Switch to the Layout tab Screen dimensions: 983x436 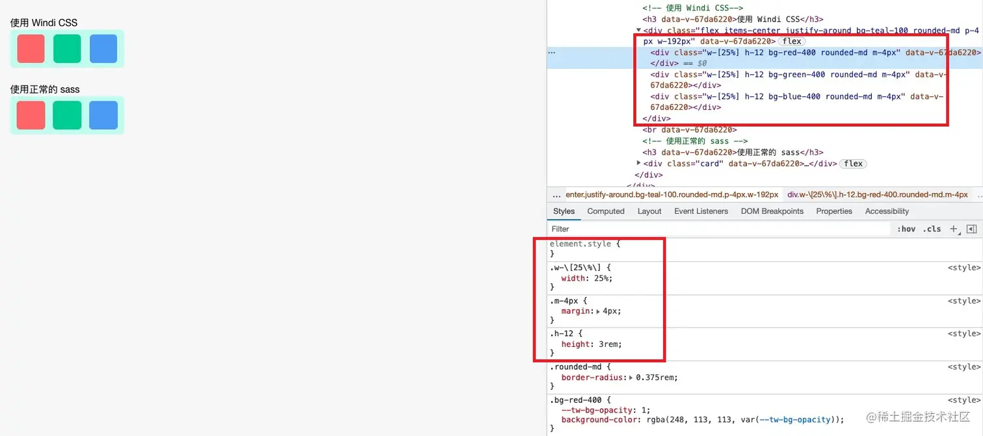coord(649,211)
